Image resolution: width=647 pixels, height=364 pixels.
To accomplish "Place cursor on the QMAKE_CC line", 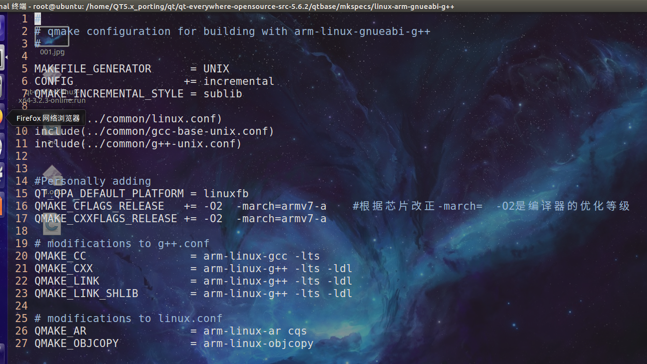I will [x=150, y=256].
